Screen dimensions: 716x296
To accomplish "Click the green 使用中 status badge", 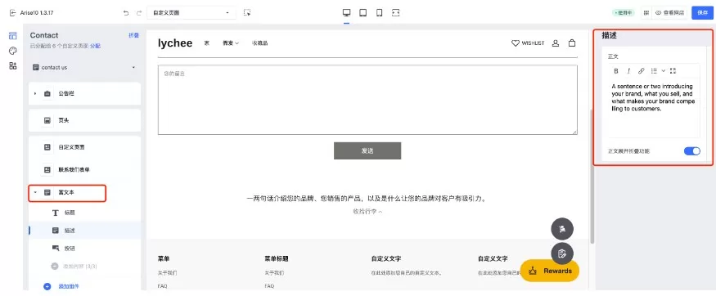I will click(624, 13).
